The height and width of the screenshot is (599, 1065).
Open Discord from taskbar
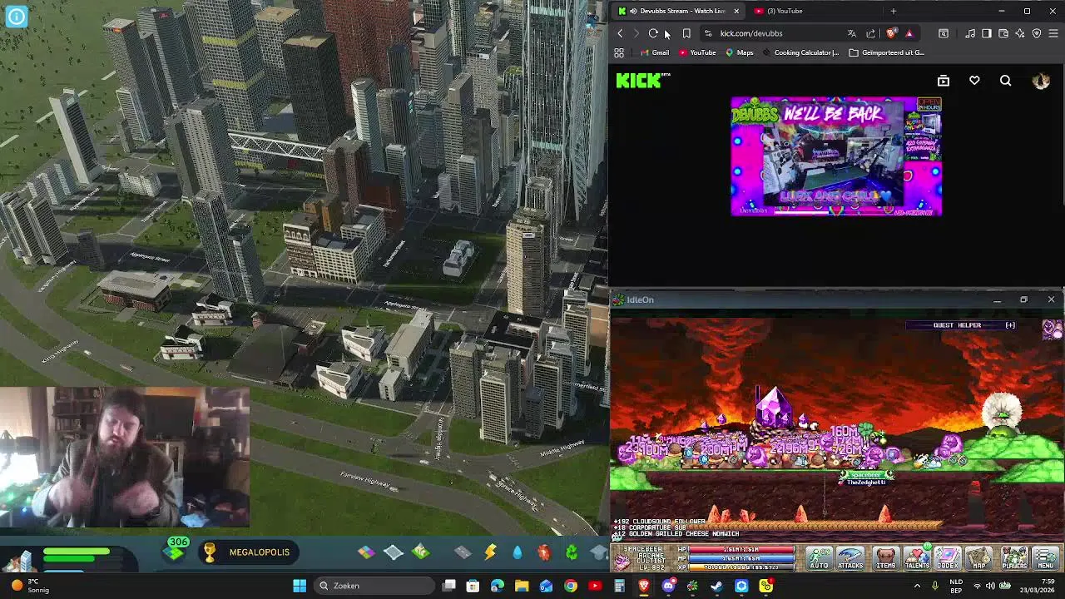(x=668, y=586)
